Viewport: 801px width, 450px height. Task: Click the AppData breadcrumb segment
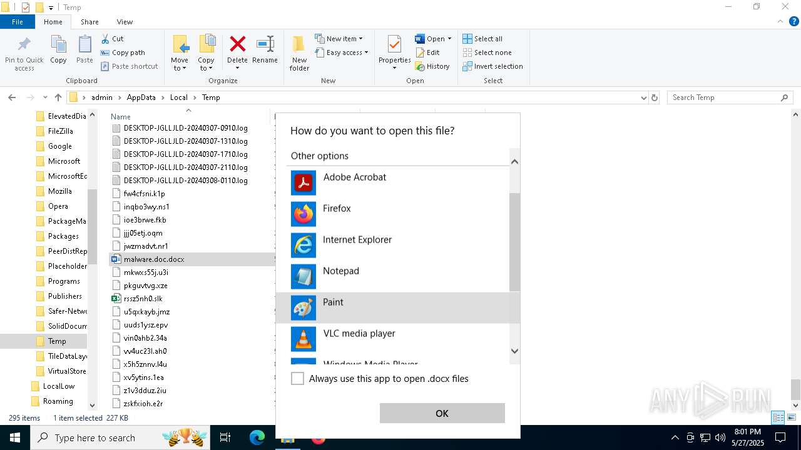141,97
